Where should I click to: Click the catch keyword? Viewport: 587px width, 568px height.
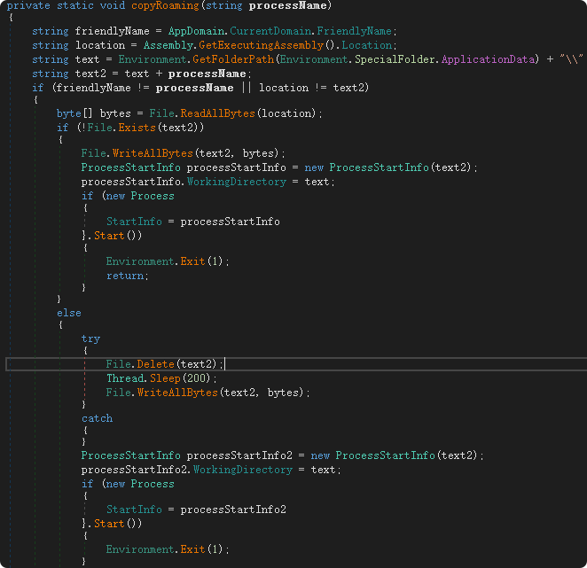tap(97, 418)
